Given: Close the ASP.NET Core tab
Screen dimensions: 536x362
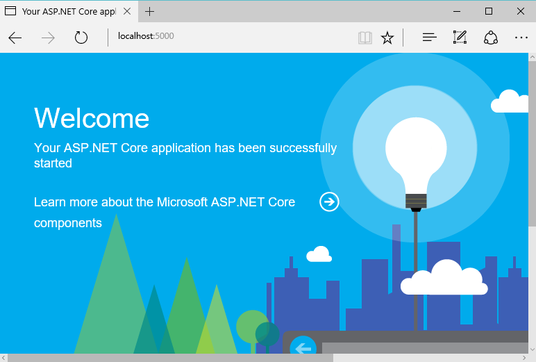Looking at the screenshot, I should coord(127,11).
